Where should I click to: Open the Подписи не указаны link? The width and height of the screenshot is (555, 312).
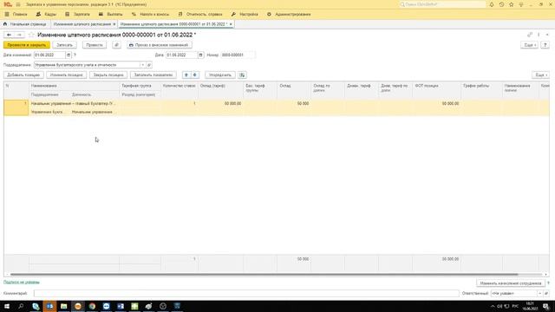click(x=22, y=283)
